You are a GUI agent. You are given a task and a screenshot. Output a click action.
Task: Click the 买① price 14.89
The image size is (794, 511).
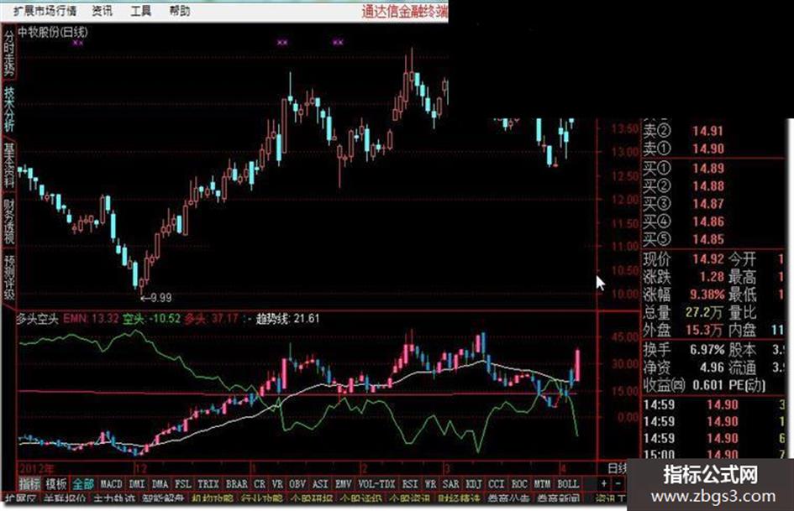[708, 169]
